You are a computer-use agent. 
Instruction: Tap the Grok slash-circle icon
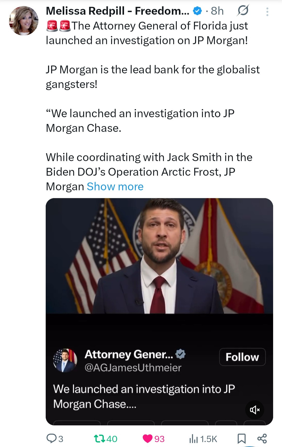coord(243,11)
